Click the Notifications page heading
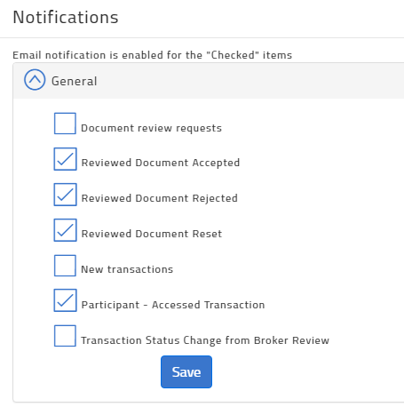404x407 pixels. tap(66, 17)
